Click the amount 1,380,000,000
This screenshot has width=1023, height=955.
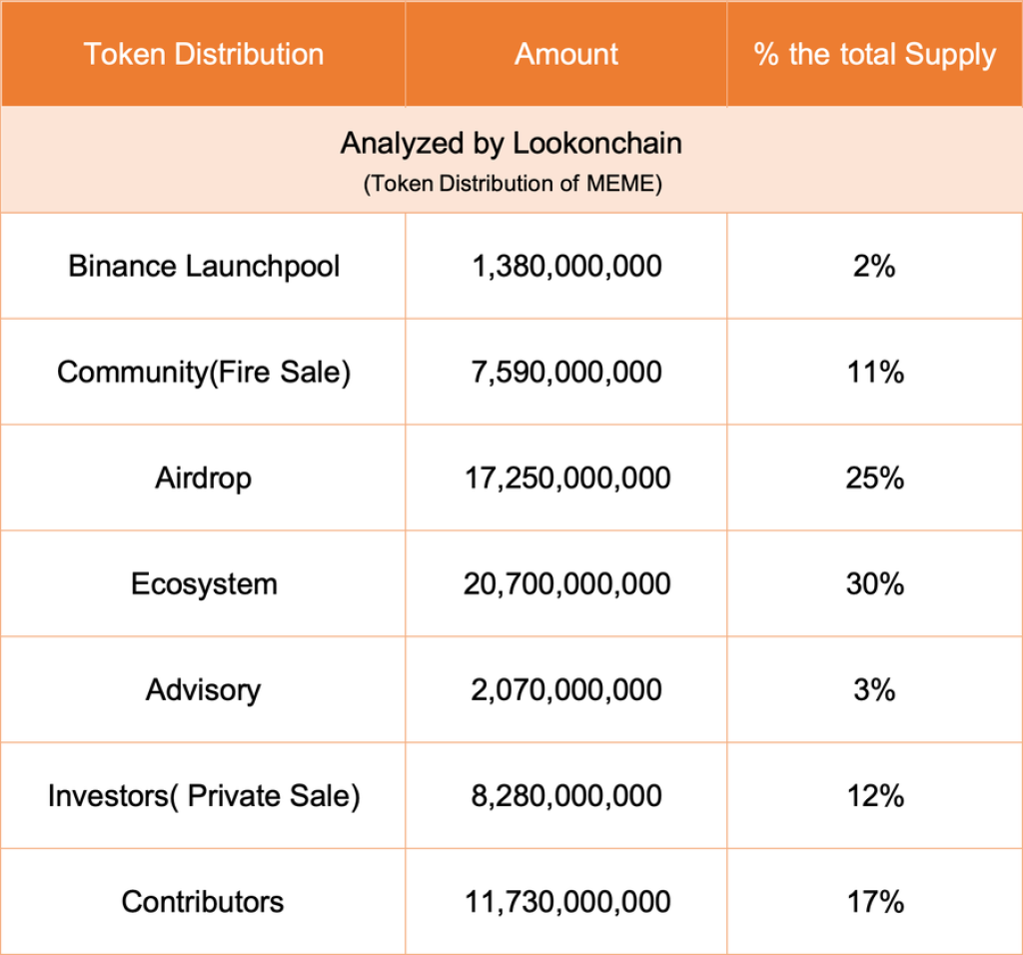[566, 267]
